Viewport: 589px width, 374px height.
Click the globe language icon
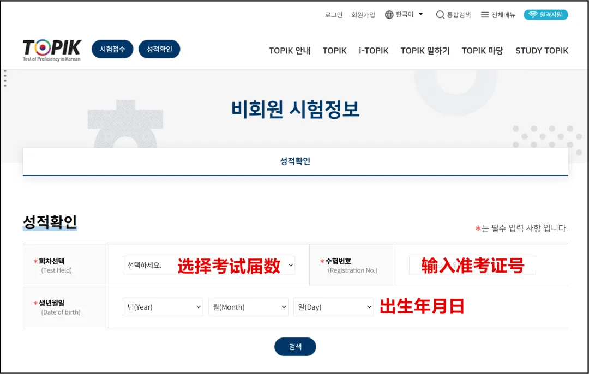[389, 15]
